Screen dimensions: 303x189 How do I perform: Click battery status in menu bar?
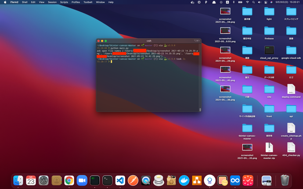240,2
